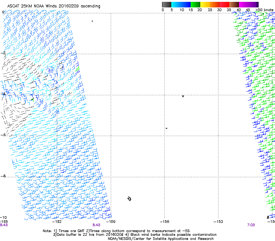The width and height of the screenshot is (275, 241).
Task: Click the '-10' latitude label
Action: point(3,218)
